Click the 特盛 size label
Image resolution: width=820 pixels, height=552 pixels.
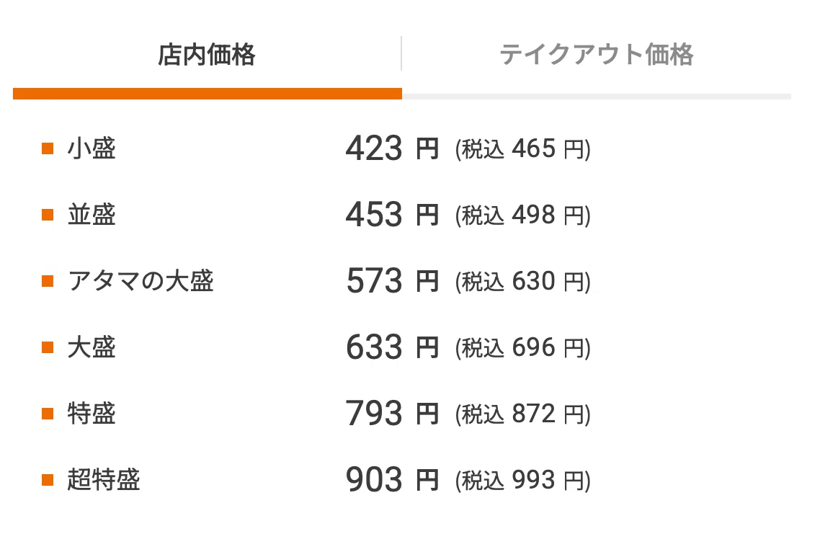(x=92, y=414)
